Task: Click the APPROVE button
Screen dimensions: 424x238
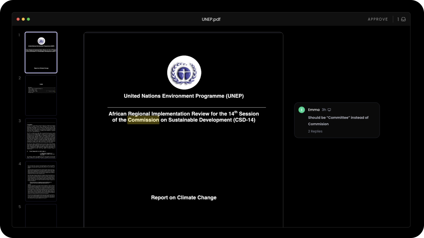Action: 378,19
